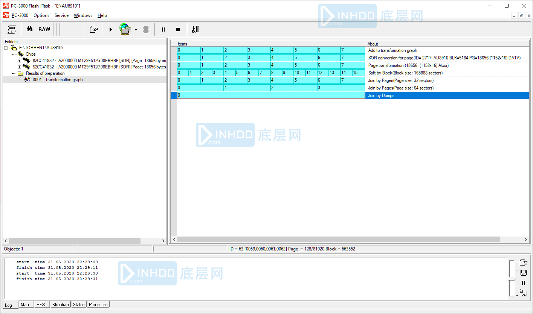The width and height of the screenshot is (533, 314).
Task: Select 0001 - Transformation graph item
Action: [x=58, y=80]
